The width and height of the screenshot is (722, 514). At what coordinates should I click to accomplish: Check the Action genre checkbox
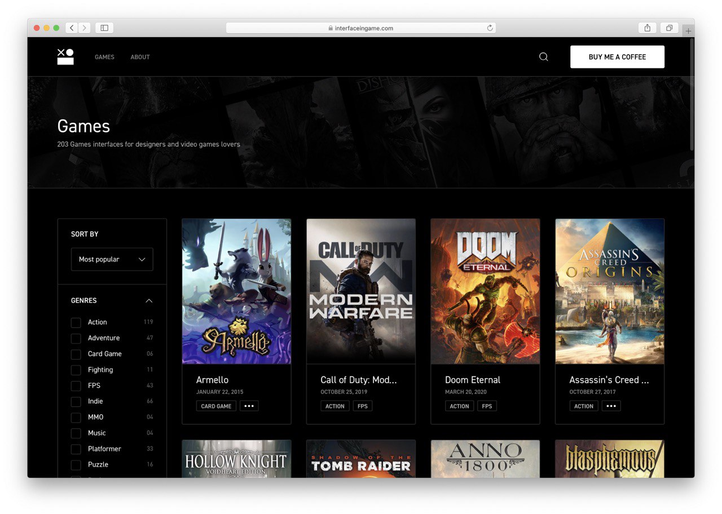(x=76, y=322)
